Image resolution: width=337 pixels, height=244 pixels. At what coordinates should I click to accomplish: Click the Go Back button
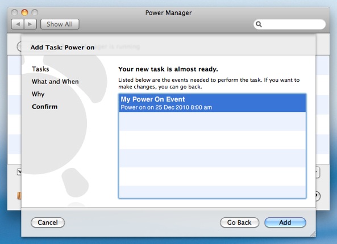[239, 222]
